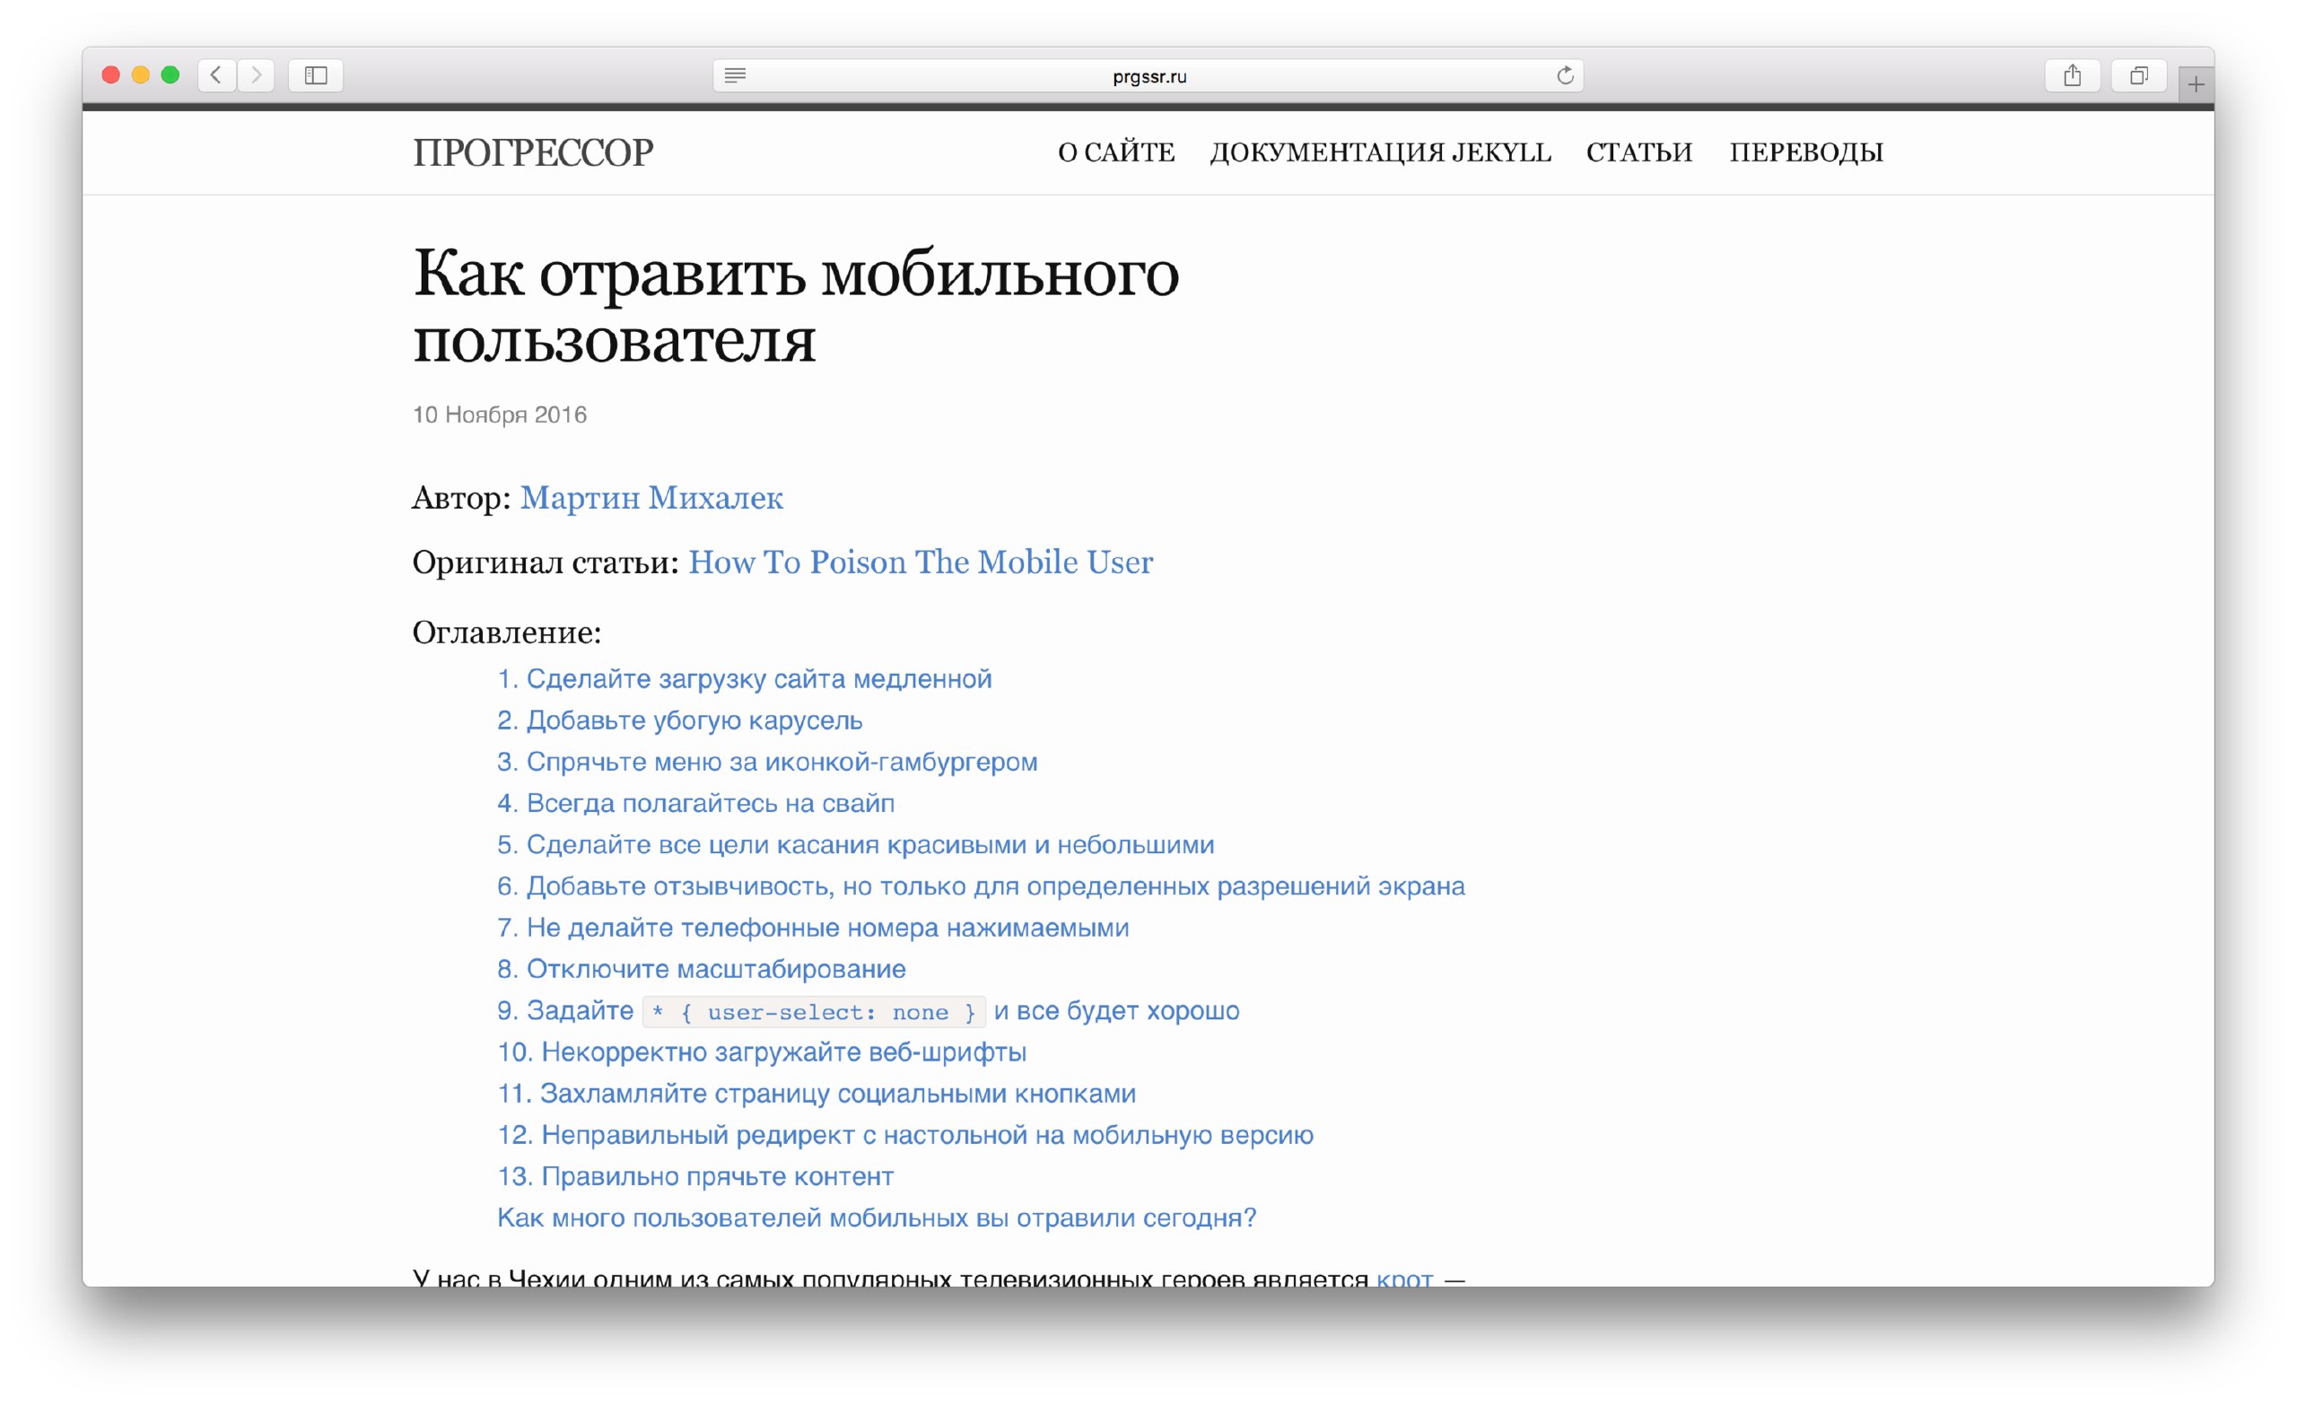Click the date 10 Ноября 2016
The width and height of the screenshot is (2297, 1405).
500,415
